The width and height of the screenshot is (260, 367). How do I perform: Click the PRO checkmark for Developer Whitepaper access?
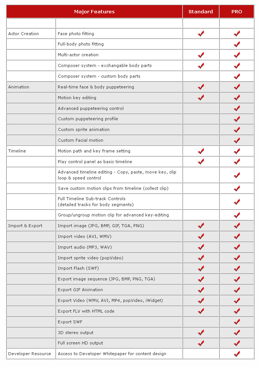point(237,354)
